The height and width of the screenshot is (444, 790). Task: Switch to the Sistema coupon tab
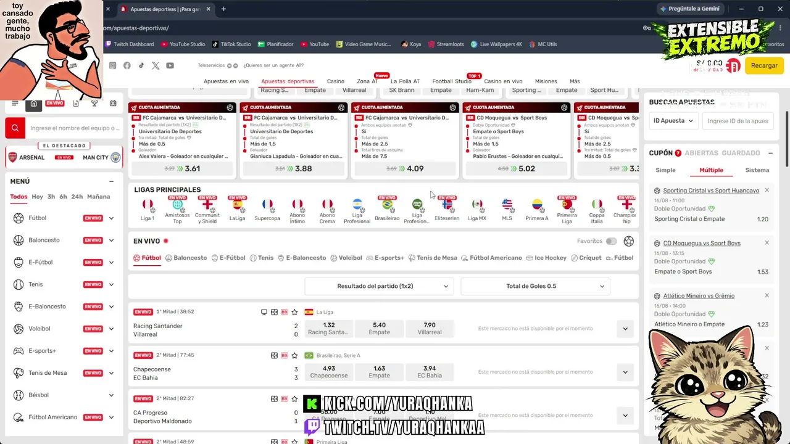(x=757, y=170)
